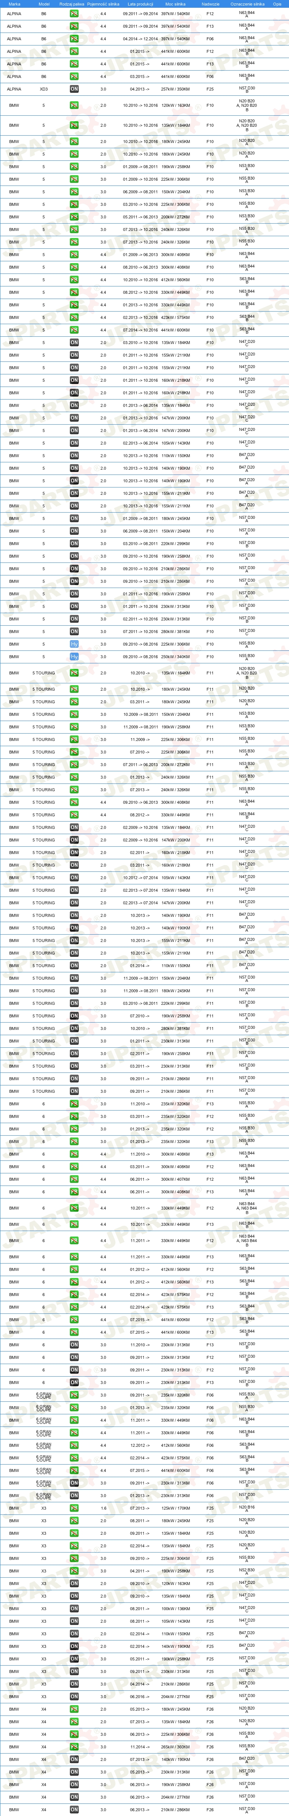Click the Oznaczenie silnika column header
The height and width of the screenshot is (1816, 289).
(247, 4)
